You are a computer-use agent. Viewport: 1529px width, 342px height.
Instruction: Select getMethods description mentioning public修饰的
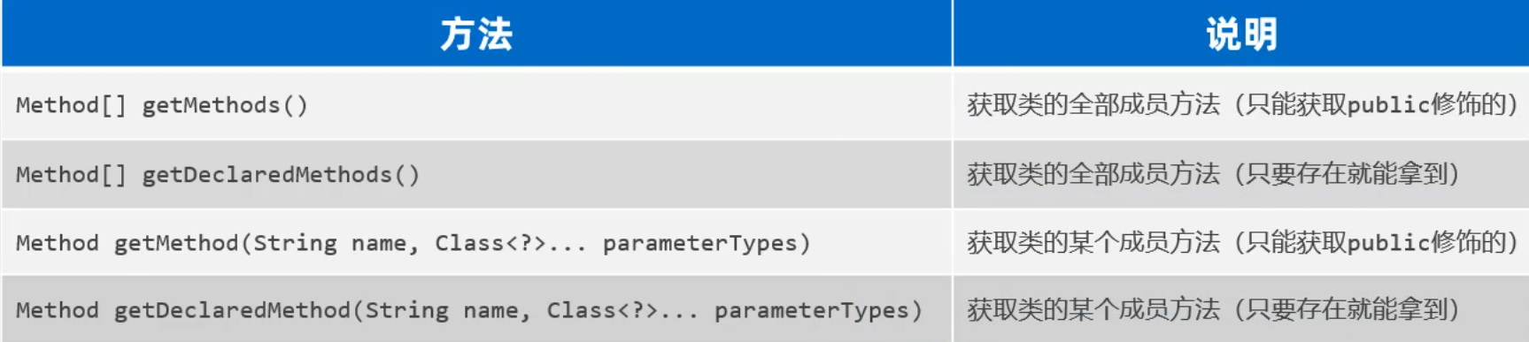tap(1241, 104)
